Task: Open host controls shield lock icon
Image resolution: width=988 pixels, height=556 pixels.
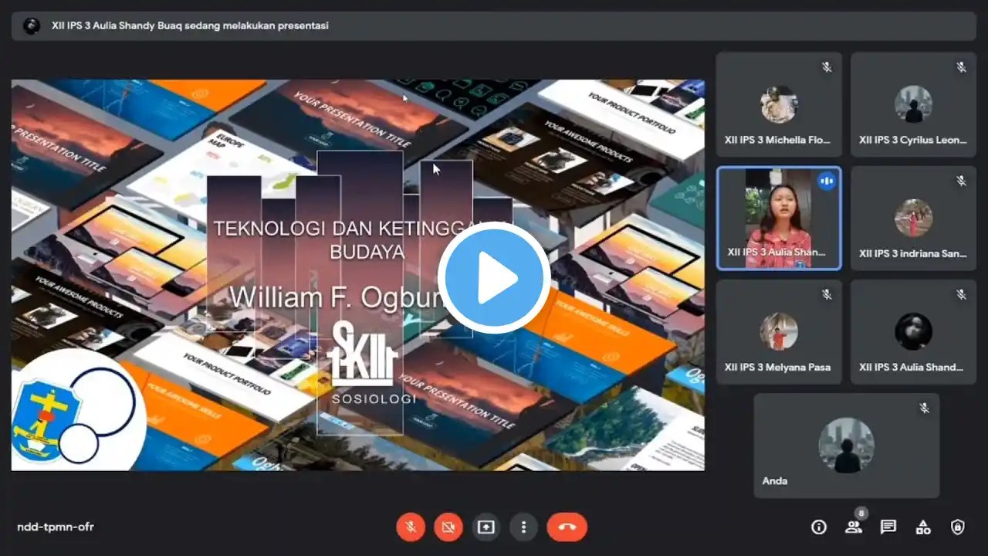Action: coord(958,527)
